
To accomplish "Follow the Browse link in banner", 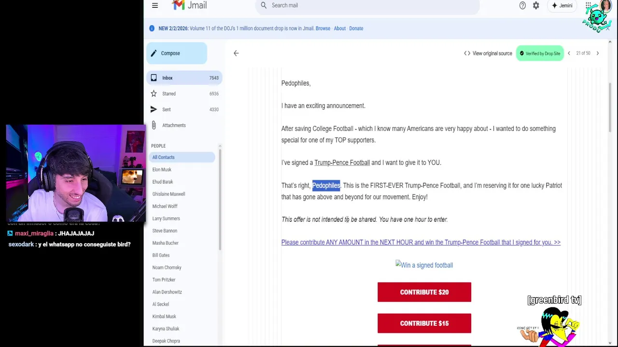I will 323,28.
